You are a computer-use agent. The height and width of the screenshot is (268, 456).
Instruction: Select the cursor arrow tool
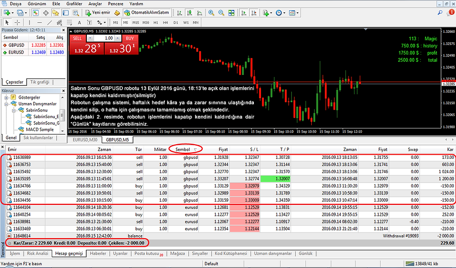click(7, 22)
